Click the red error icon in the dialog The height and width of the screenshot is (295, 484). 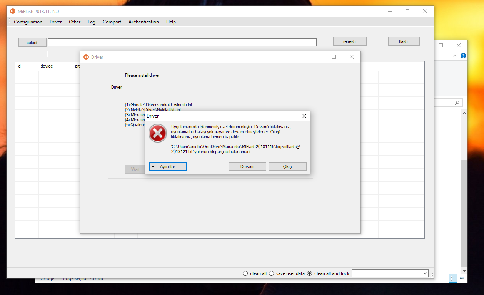(158, 133)
